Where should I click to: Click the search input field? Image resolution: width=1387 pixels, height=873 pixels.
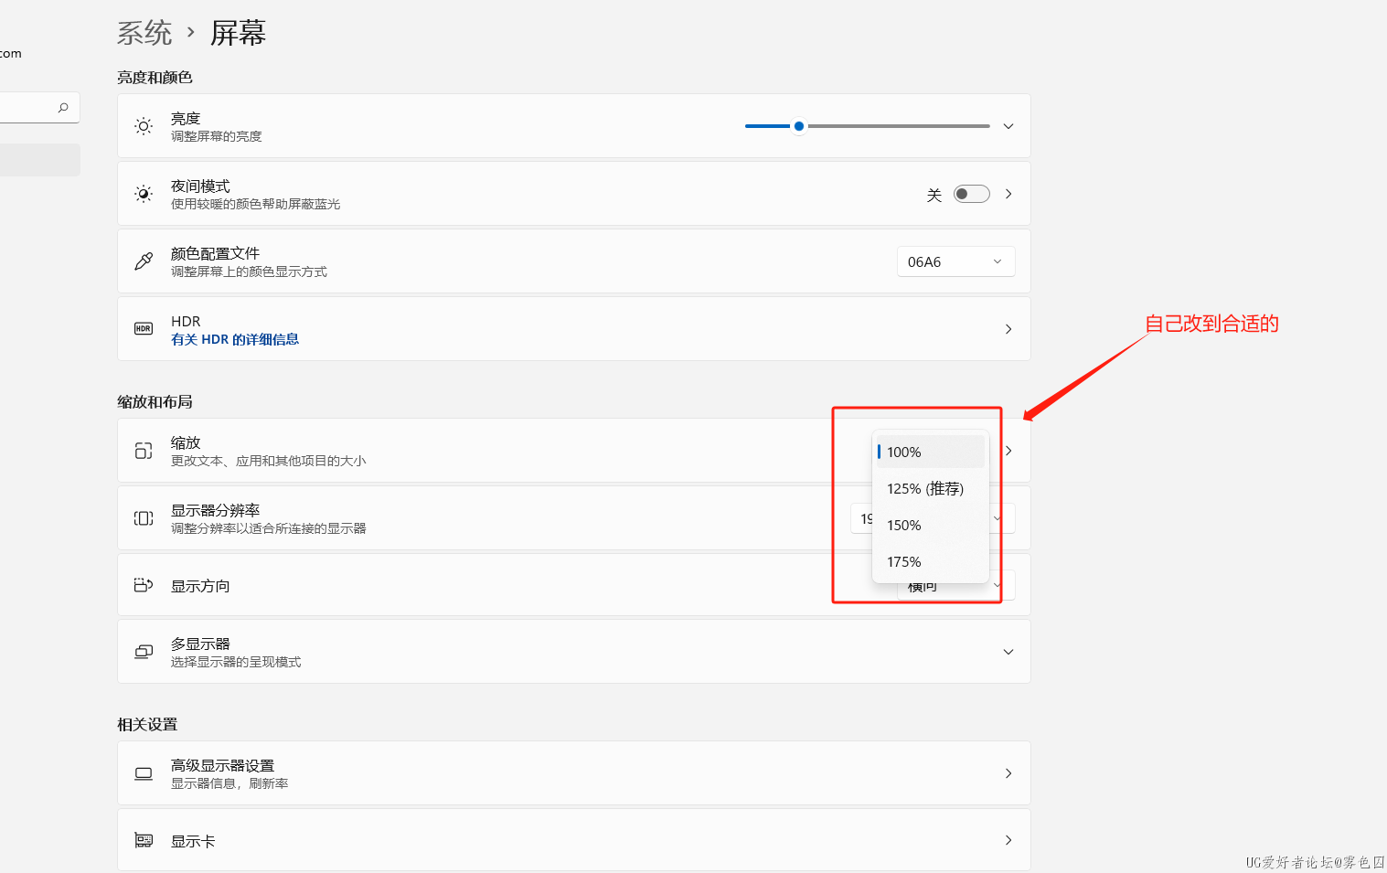coord(39,108)
